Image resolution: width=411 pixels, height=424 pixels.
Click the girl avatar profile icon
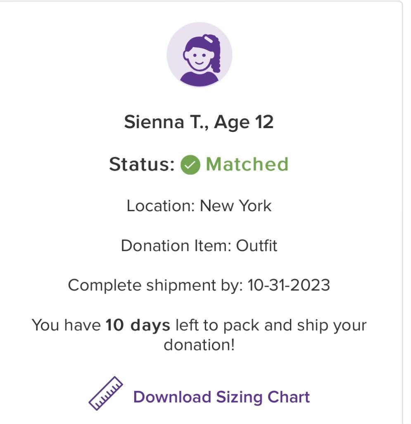click(x=199, y=55)
